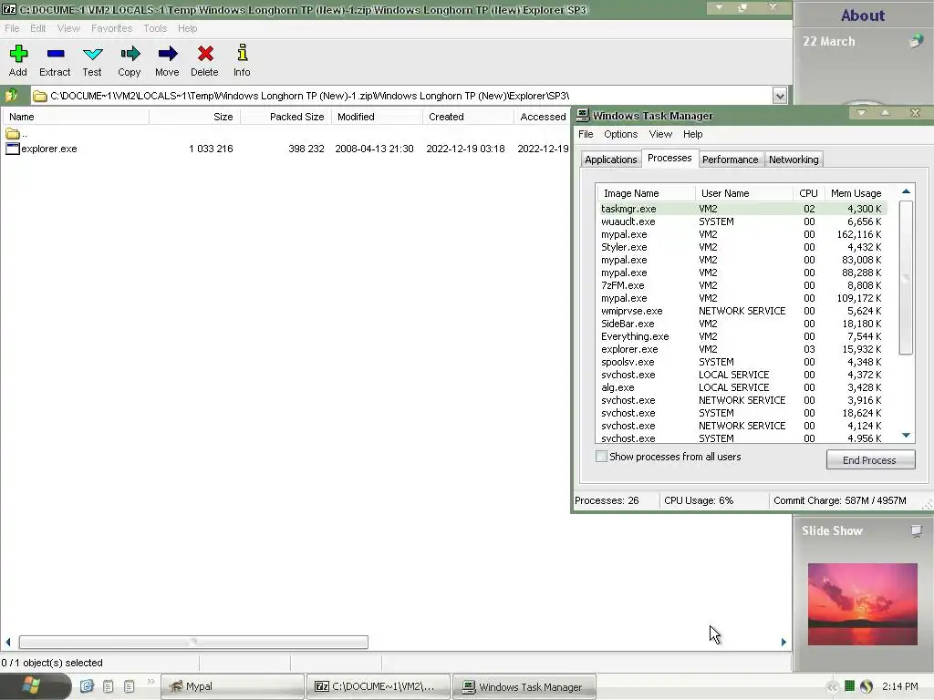Click the Copy toolbar icon
Viewport: 934px width, 700px height.
coord(130,54)
